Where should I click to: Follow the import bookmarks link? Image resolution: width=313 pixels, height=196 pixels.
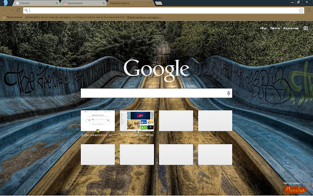pyautogui.click(x=144, y=17)
